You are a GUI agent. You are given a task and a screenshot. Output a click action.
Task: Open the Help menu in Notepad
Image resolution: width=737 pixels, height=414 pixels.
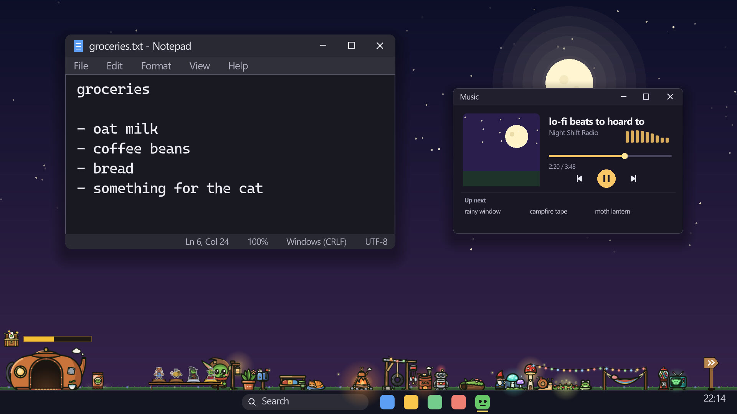click(238, 66)
